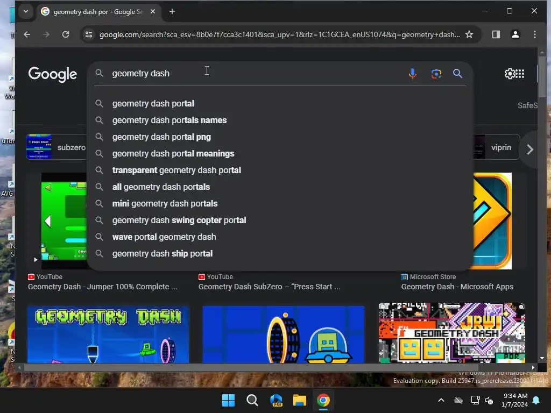Choose suggestion 'geometry dash swing copter portal'
The image size is (551, 413).
point(279,220)
